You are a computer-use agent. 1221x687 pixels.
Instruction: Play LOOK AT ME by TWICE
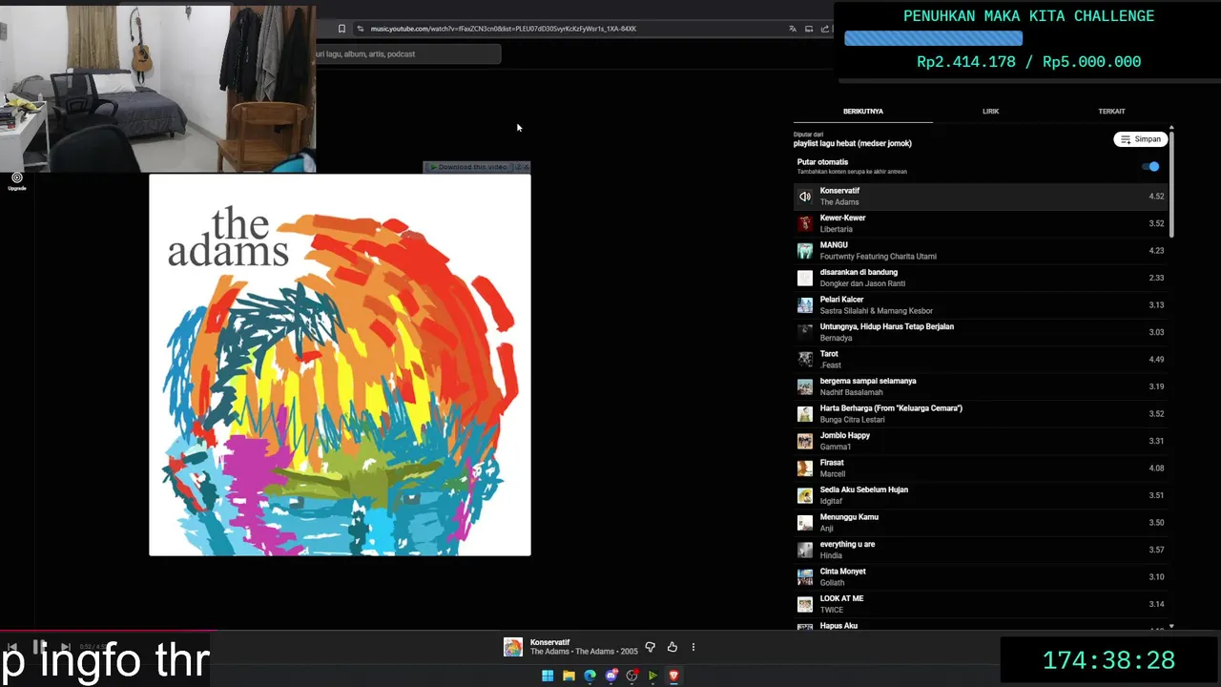(x=983, y=604)
